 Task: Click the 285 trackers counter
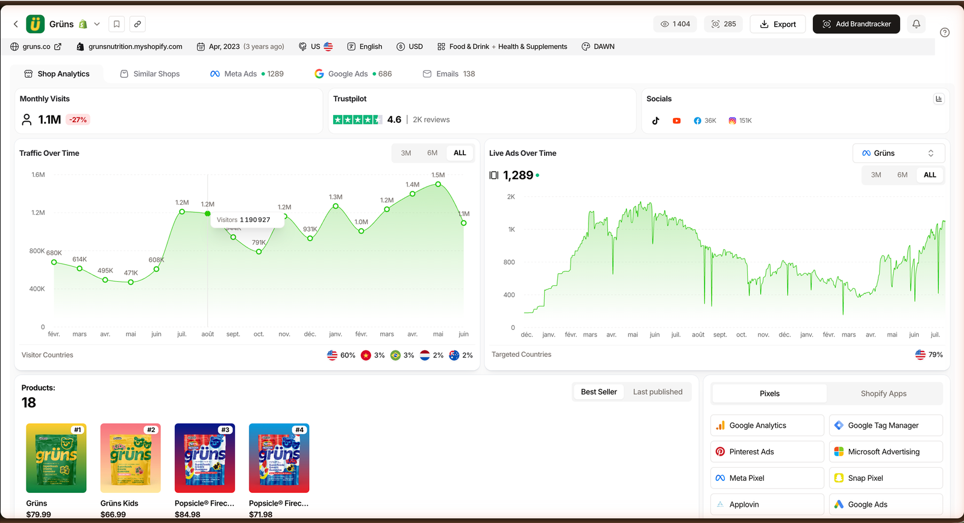click(x=724, y=24)
